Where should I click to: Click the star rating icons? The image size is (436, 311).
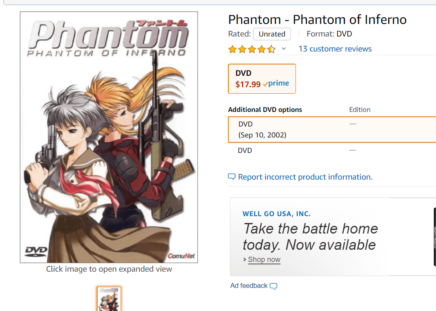[252, 49]
